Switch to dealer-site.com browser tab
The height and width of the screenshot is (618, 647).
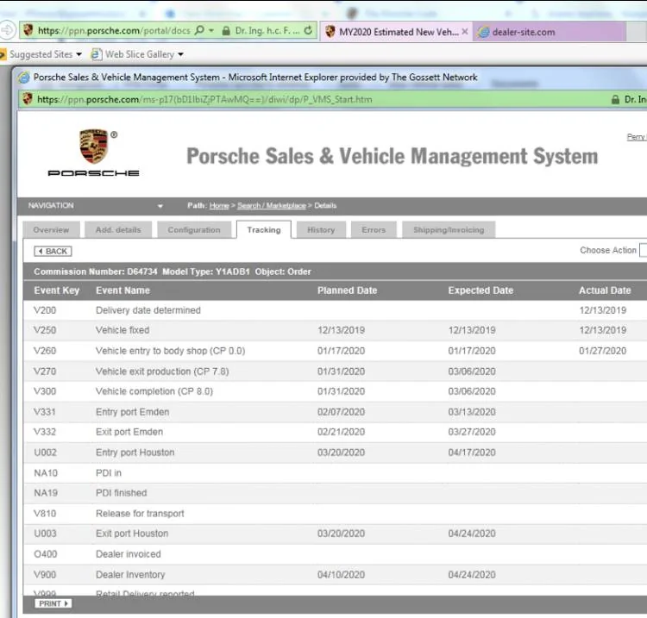[548, 32]
